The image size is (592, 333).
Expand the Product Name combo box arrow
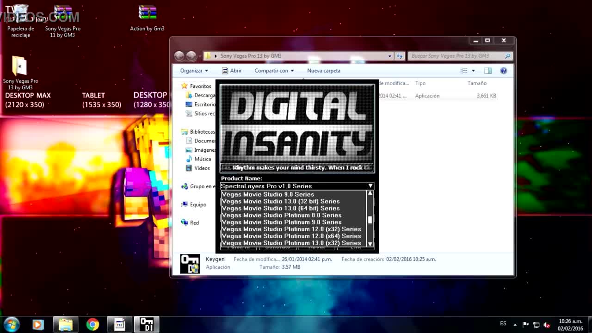click(x=370, y=186)
